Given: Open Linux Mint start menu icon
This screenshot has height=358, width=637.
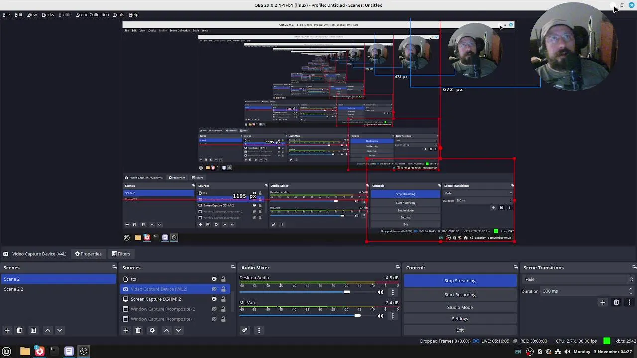Looking at the screenshot, I should pyautogui.click(x=7, y=352).
